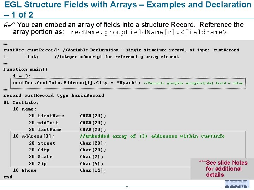Click the sentence 'You can embed an array of fields'

(69, 25)
